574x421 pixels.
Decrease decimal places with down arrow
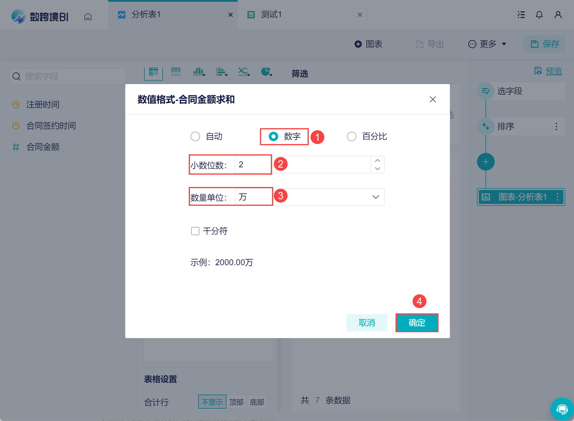pyautogui.click(x=378, y=168)
